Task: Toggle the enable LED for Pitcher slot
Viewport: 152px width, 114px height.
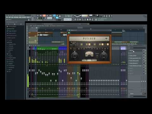Action: point(146,51)
